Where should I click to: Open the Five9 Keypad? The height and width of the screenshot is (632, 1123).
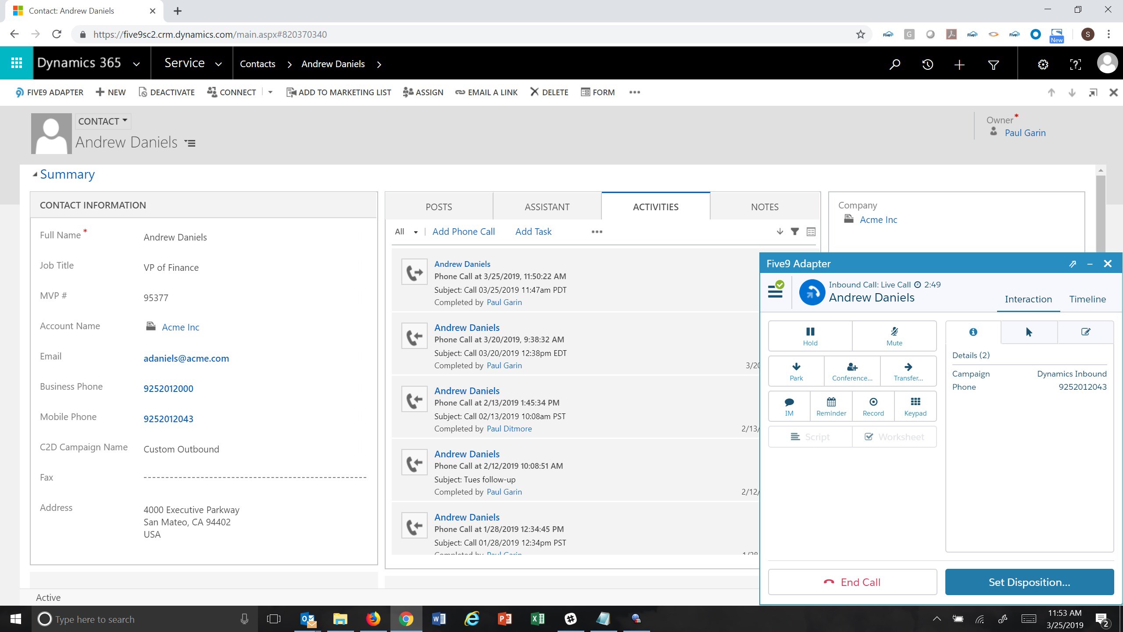[915, 406]
